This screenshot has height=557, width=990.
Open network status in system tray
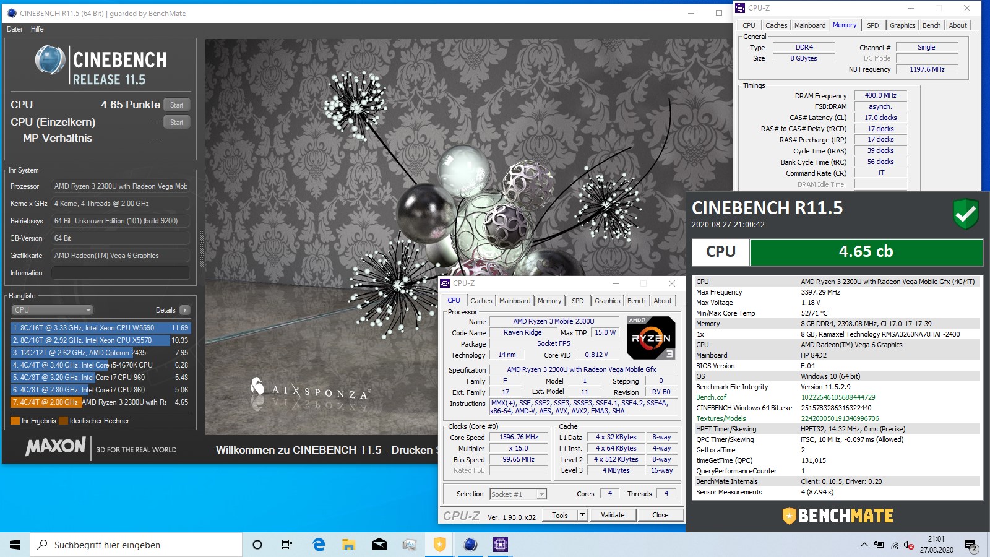pos(895,545)
